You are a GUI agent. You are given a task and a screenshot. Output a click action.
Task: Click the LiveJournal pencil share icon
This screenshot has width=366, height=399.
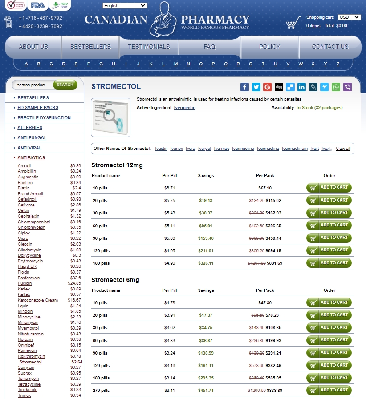313,87
